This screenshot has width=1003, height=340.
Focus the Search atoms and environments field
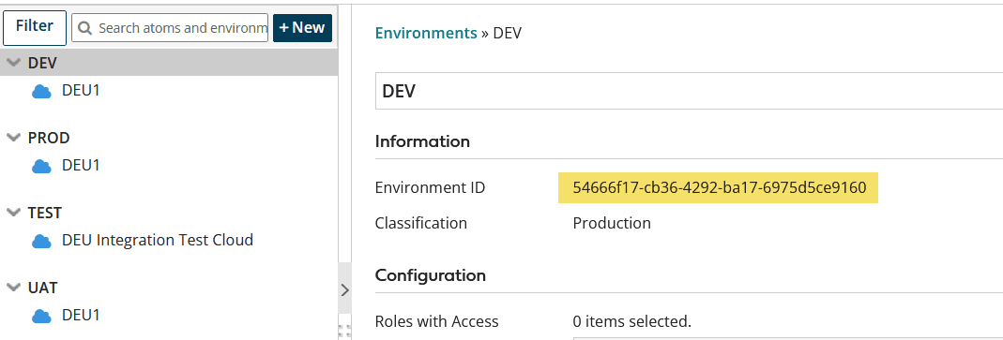170,28
